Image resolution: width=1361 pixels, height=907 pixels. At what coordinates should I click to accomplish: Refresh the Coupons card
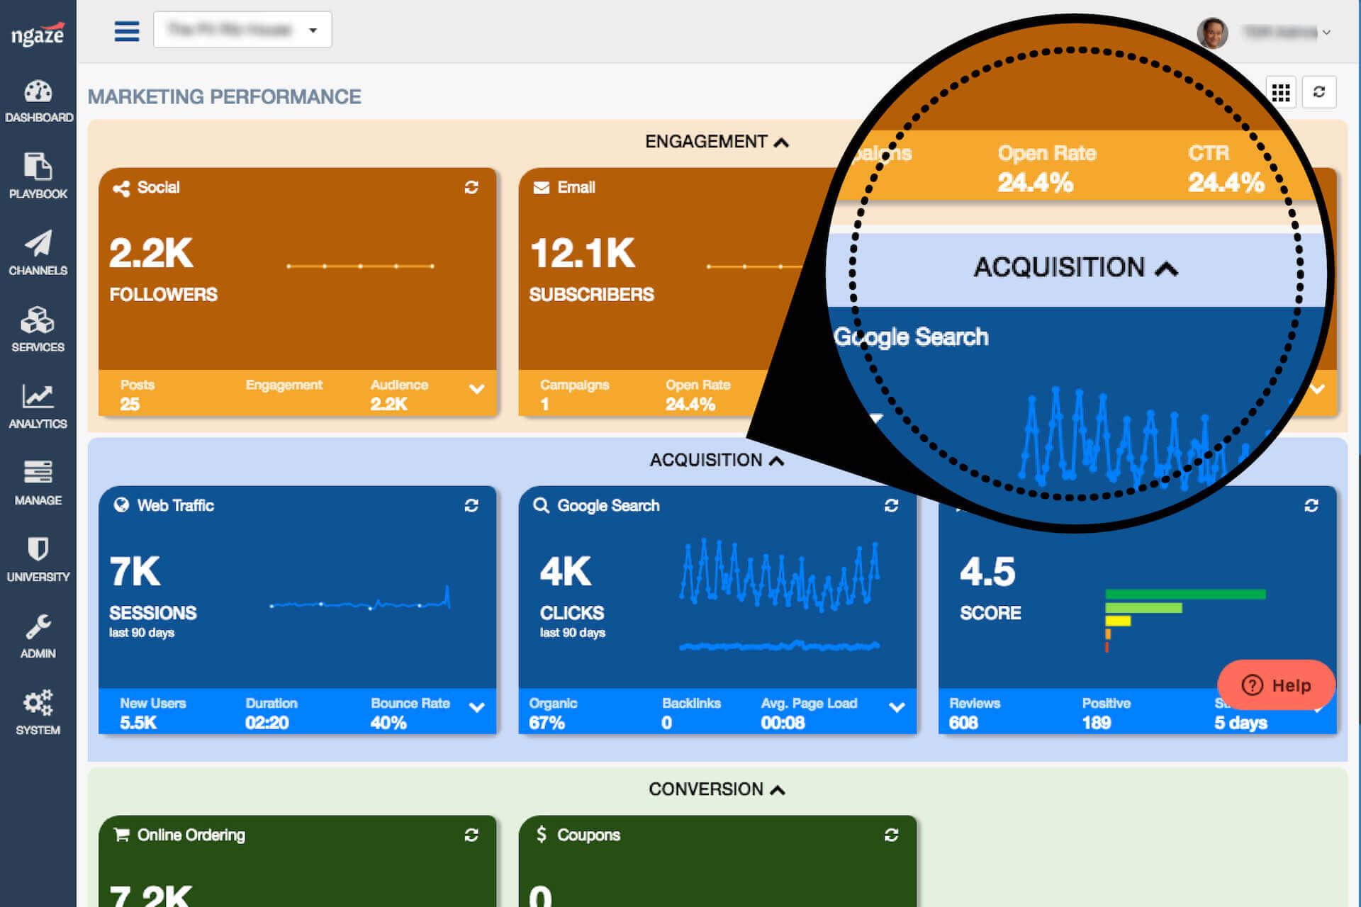tap(892, 835)
